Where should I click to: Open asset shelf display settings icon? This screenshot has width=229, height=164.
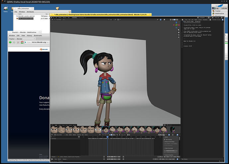click(x=165, y=125)
